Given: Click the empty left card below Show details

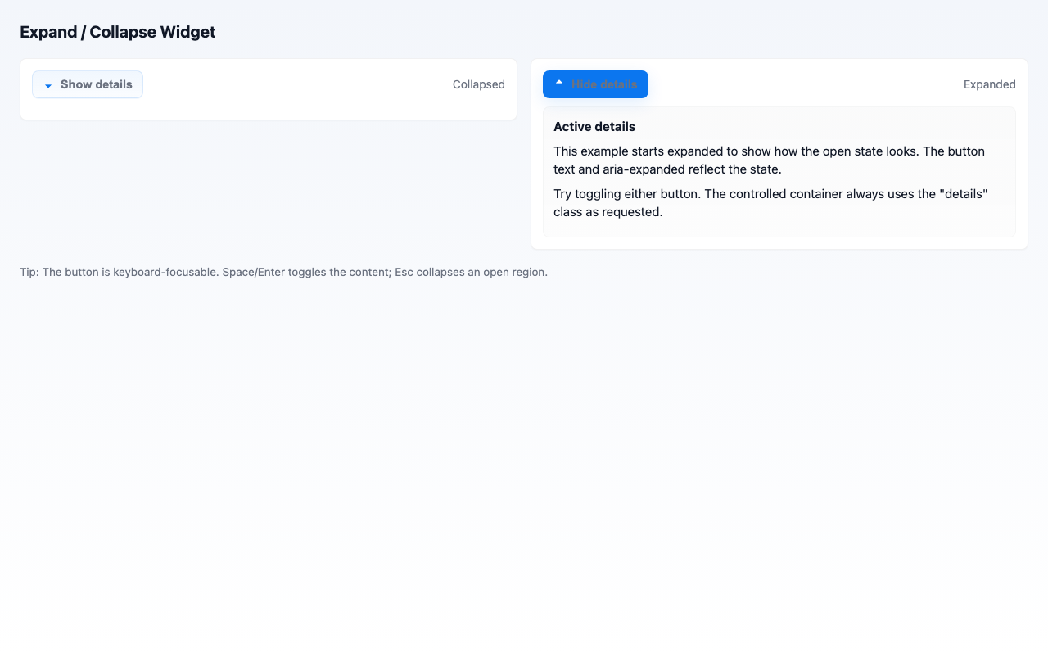Looking at the screenshot, I should [x=269, y=109].
